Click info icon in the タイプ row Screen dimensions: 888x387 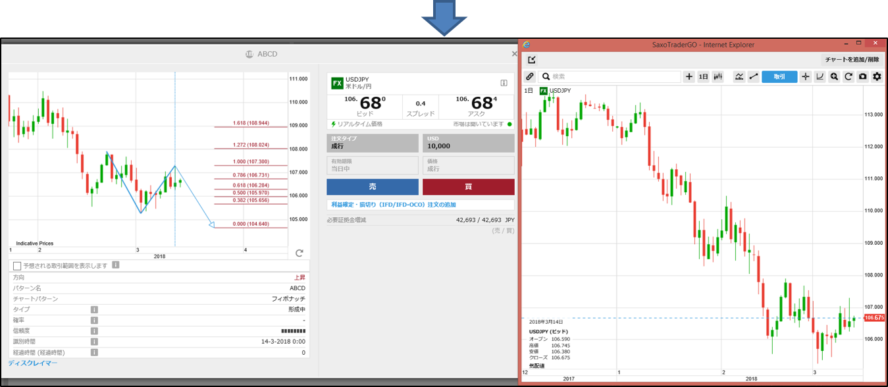(94, 309)
